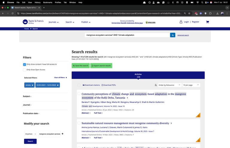Expand Abstract of the Rufiji Delta article

[86, 113]
